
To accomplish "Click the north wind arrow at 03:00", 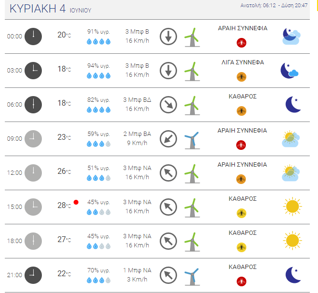I will coord(168,71).
